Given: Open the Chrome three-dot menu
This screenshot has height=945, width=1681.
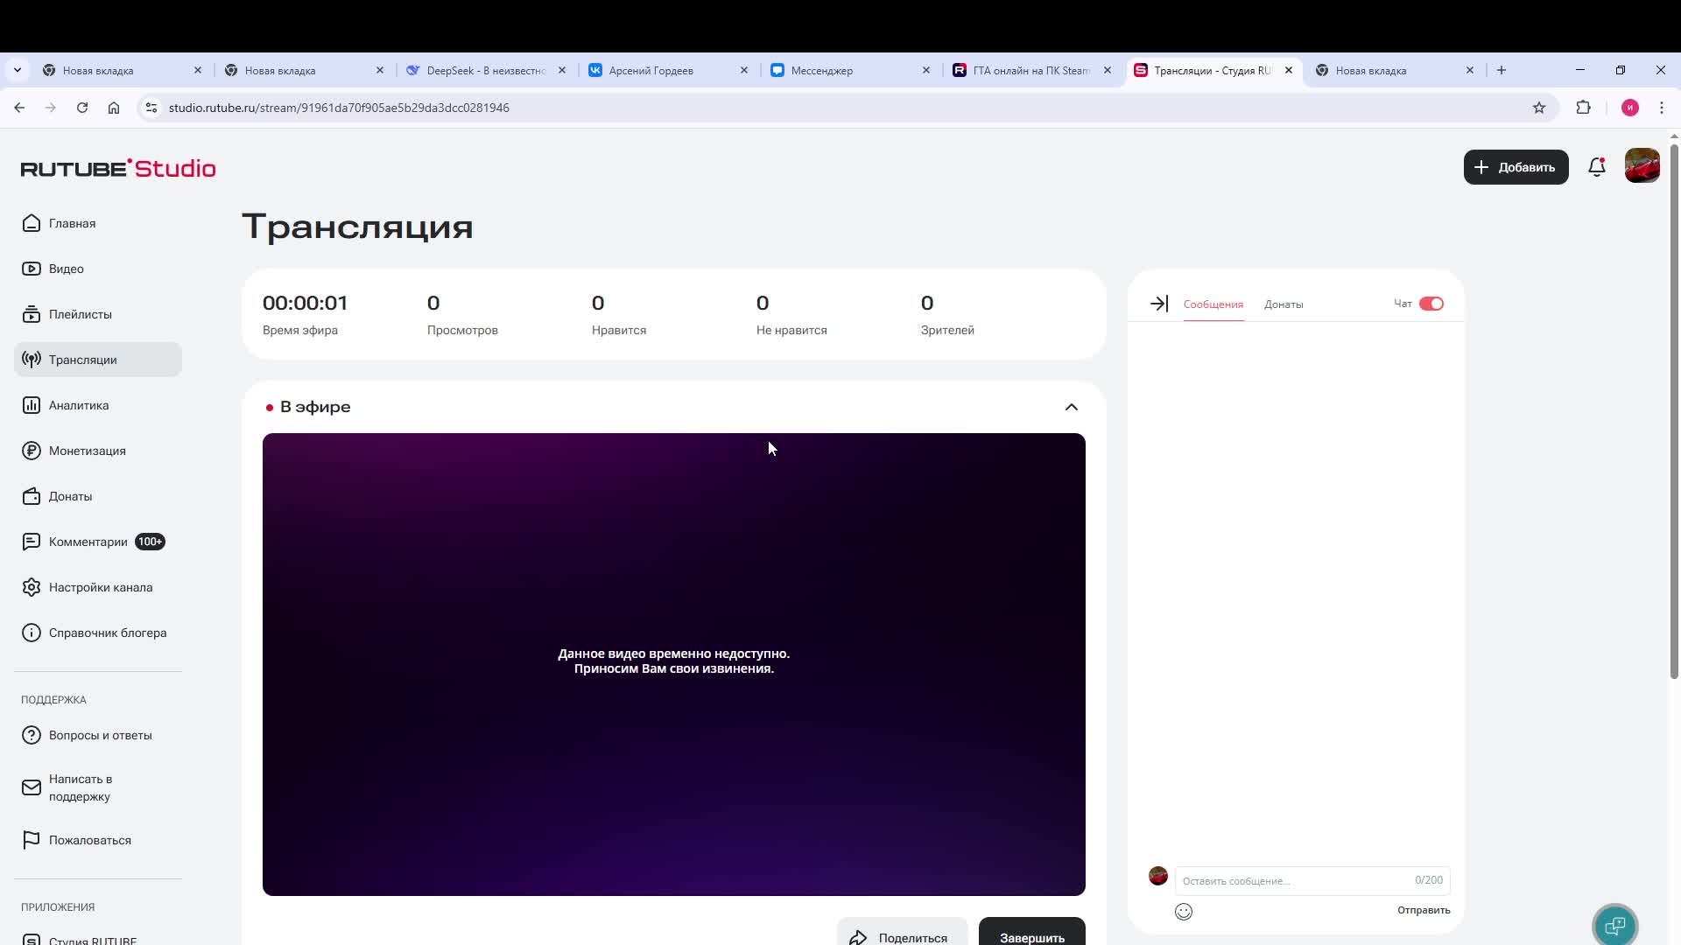Looking at the screenshot, I should click(x=1661, y=108).
